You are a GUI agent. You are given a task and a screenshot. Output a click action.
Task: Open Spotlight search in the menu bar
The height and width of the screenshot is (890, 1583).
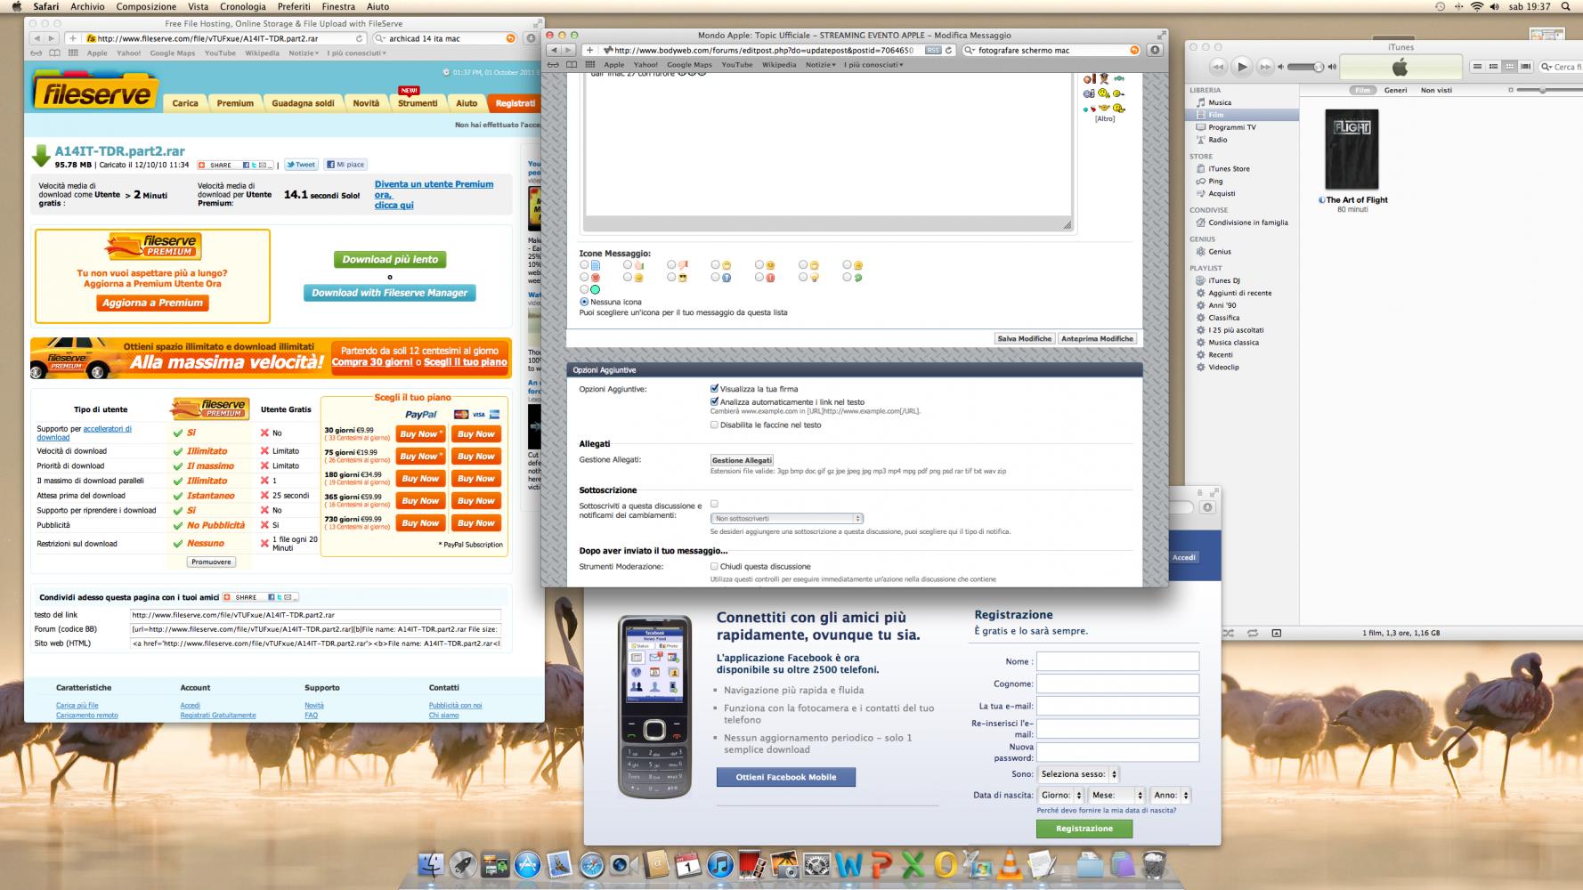[1566, 6]
